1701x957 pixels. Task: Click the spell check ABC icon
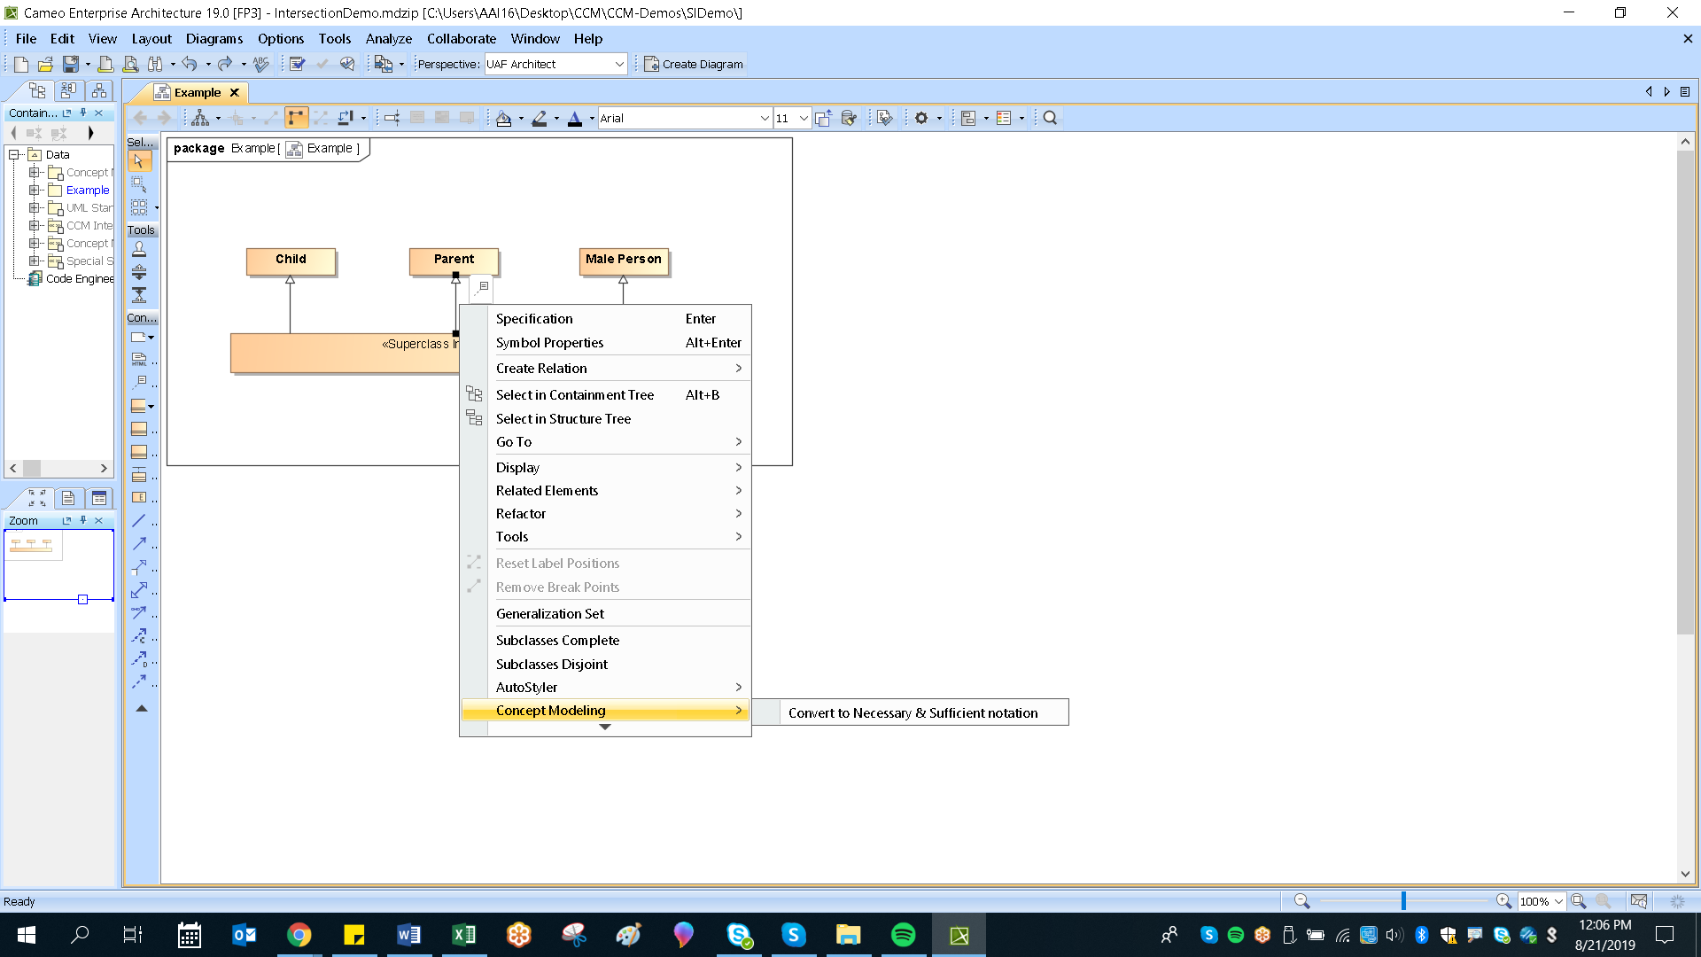260,64
